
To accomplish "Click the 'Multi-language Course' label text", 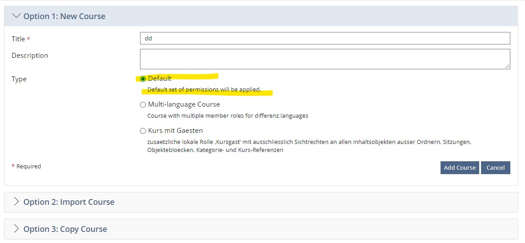I will click(x=184, y=104).
